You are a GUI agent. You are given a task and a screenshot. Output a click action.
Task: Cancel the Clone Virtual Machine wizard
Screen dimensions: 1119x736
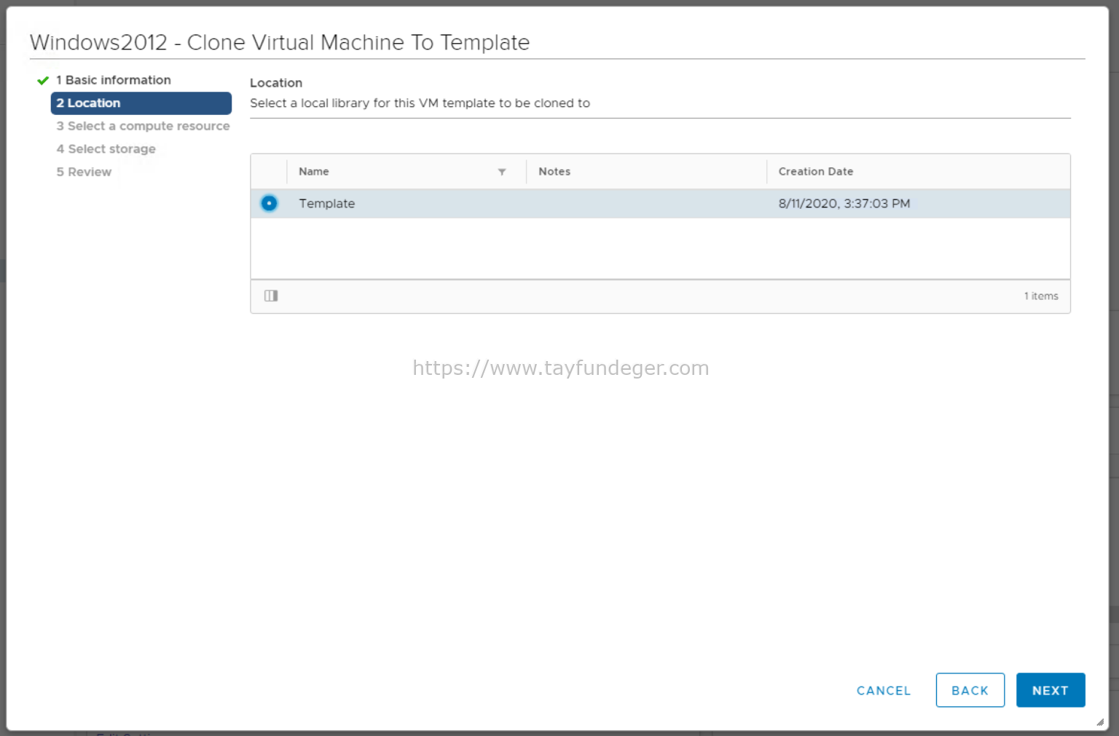(883, 690)
